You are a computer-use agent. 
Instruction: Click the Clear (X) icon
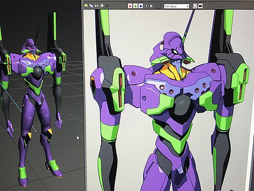[x=107, y=6]
